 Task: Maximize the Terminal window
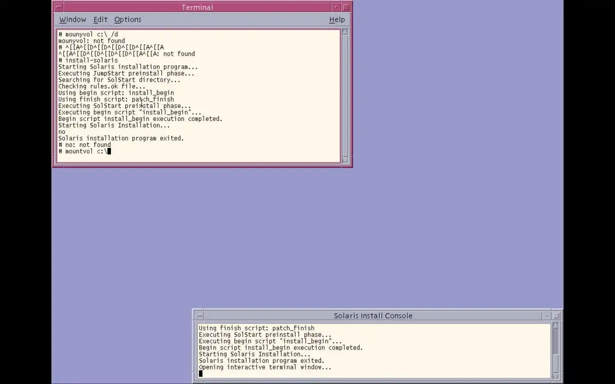click(346, 7)
